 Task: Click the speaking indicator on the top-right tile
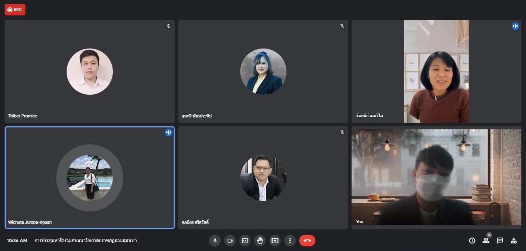[x=515, y=26]
